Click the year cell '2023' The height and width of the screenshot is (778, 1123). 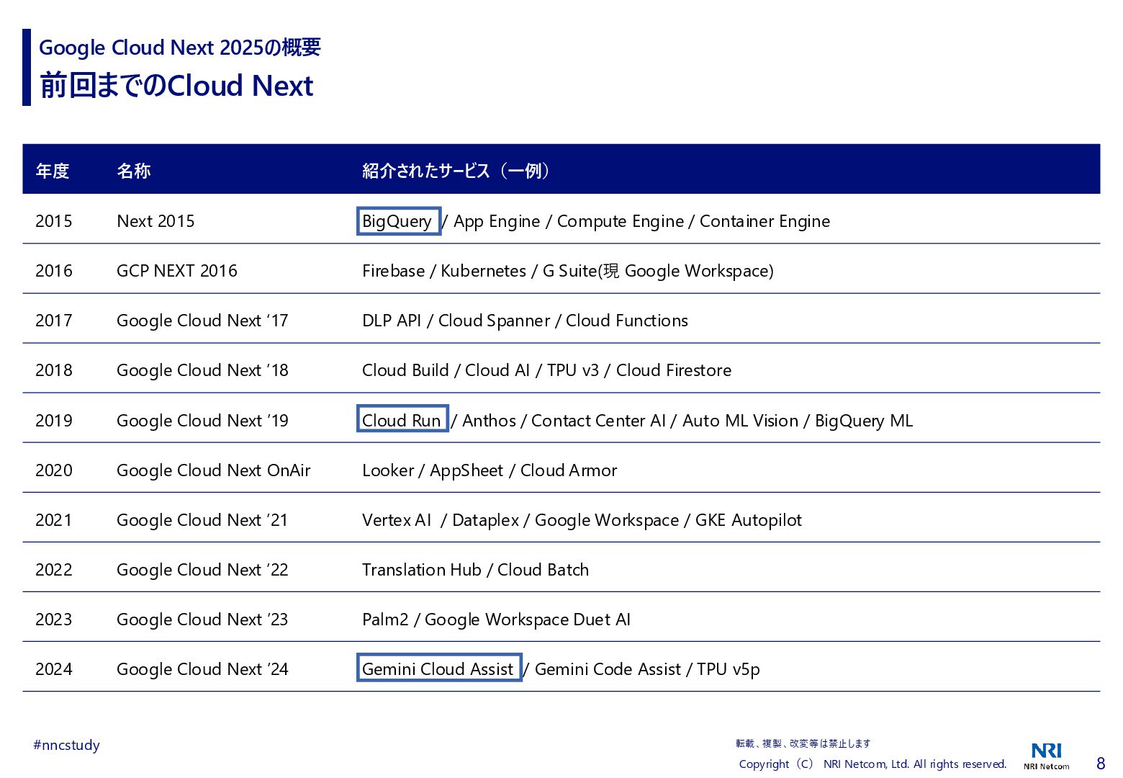(x=54, y=620)
